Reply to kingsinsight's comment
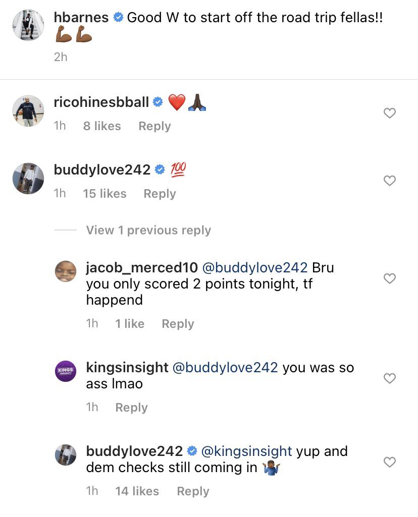The width and height of the screenshot is (418, 517). [131, 408]
